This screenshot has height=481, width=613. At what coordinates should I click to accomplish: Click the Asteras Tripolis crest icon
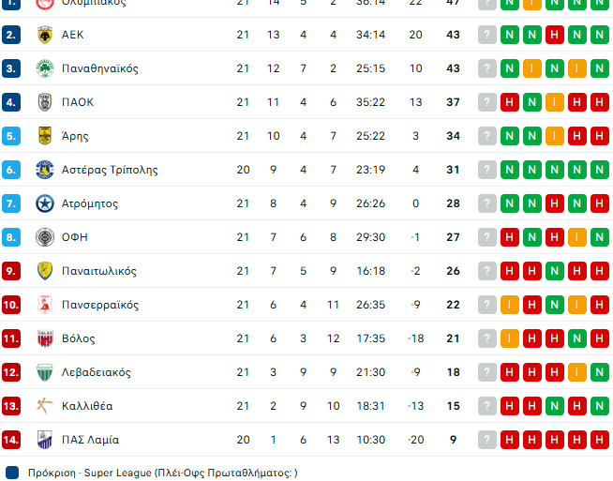pyautogui.click(x=44, y=170)
